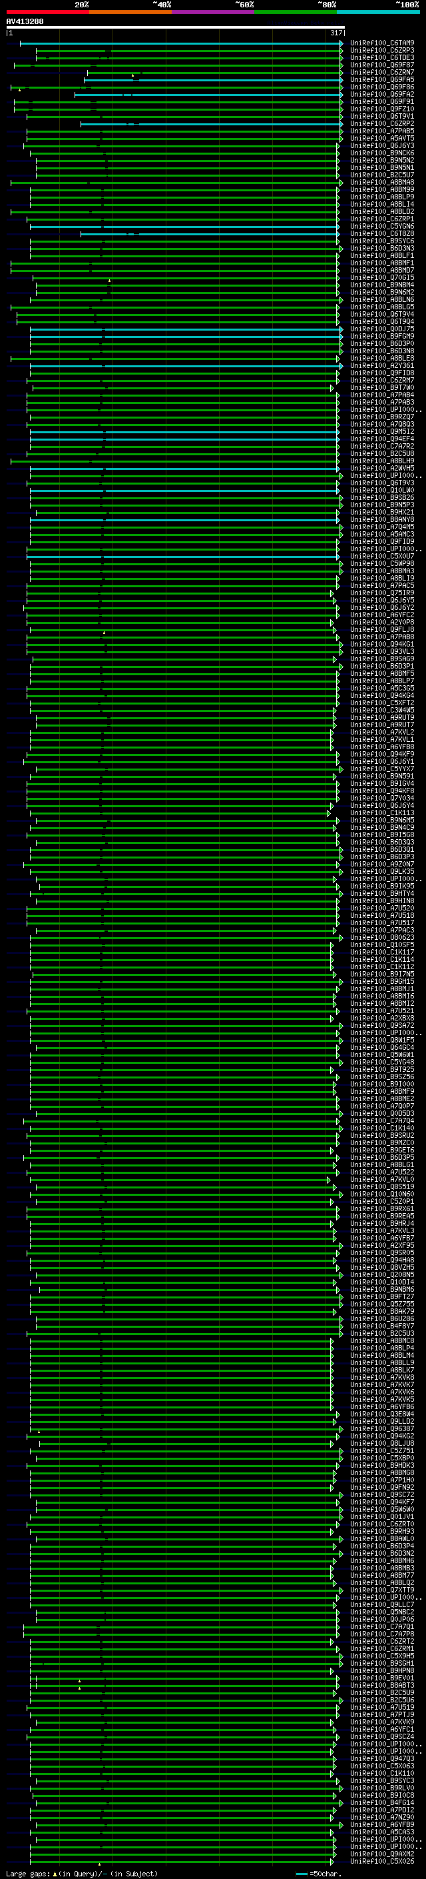
Task: Click the purple ~60% identity legend segment
Action: click(212, 12)
